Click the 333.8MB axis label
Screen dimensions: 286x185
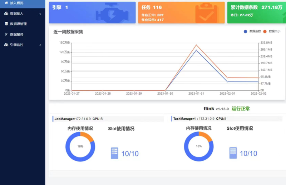tap(266, 42)
